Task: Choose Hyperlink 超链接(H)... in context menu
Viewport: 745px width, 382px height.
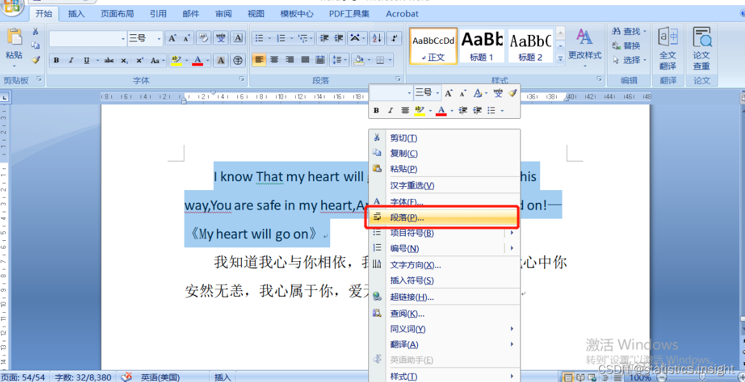Action: (445, 297)
